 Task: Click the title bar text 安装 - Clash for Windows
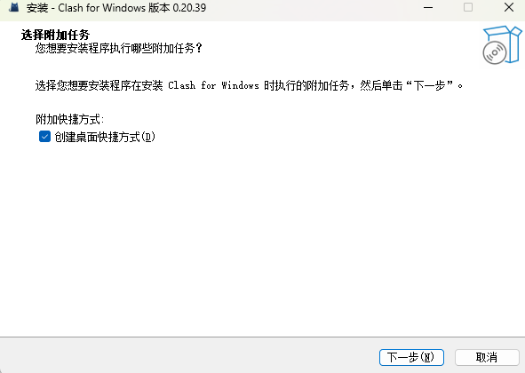(x=85, y=7)
